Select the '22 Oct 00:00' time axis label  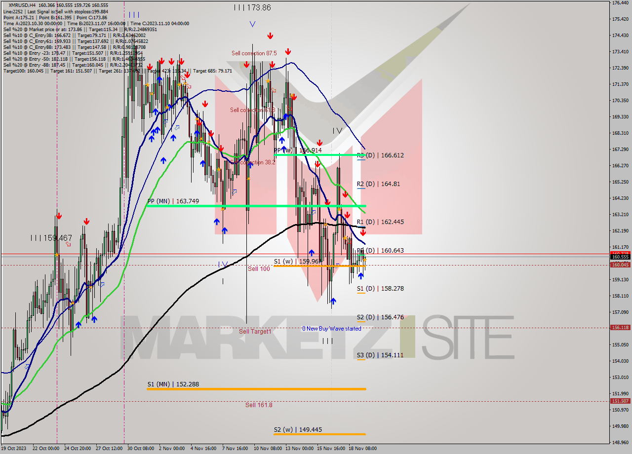coord(46,449)
